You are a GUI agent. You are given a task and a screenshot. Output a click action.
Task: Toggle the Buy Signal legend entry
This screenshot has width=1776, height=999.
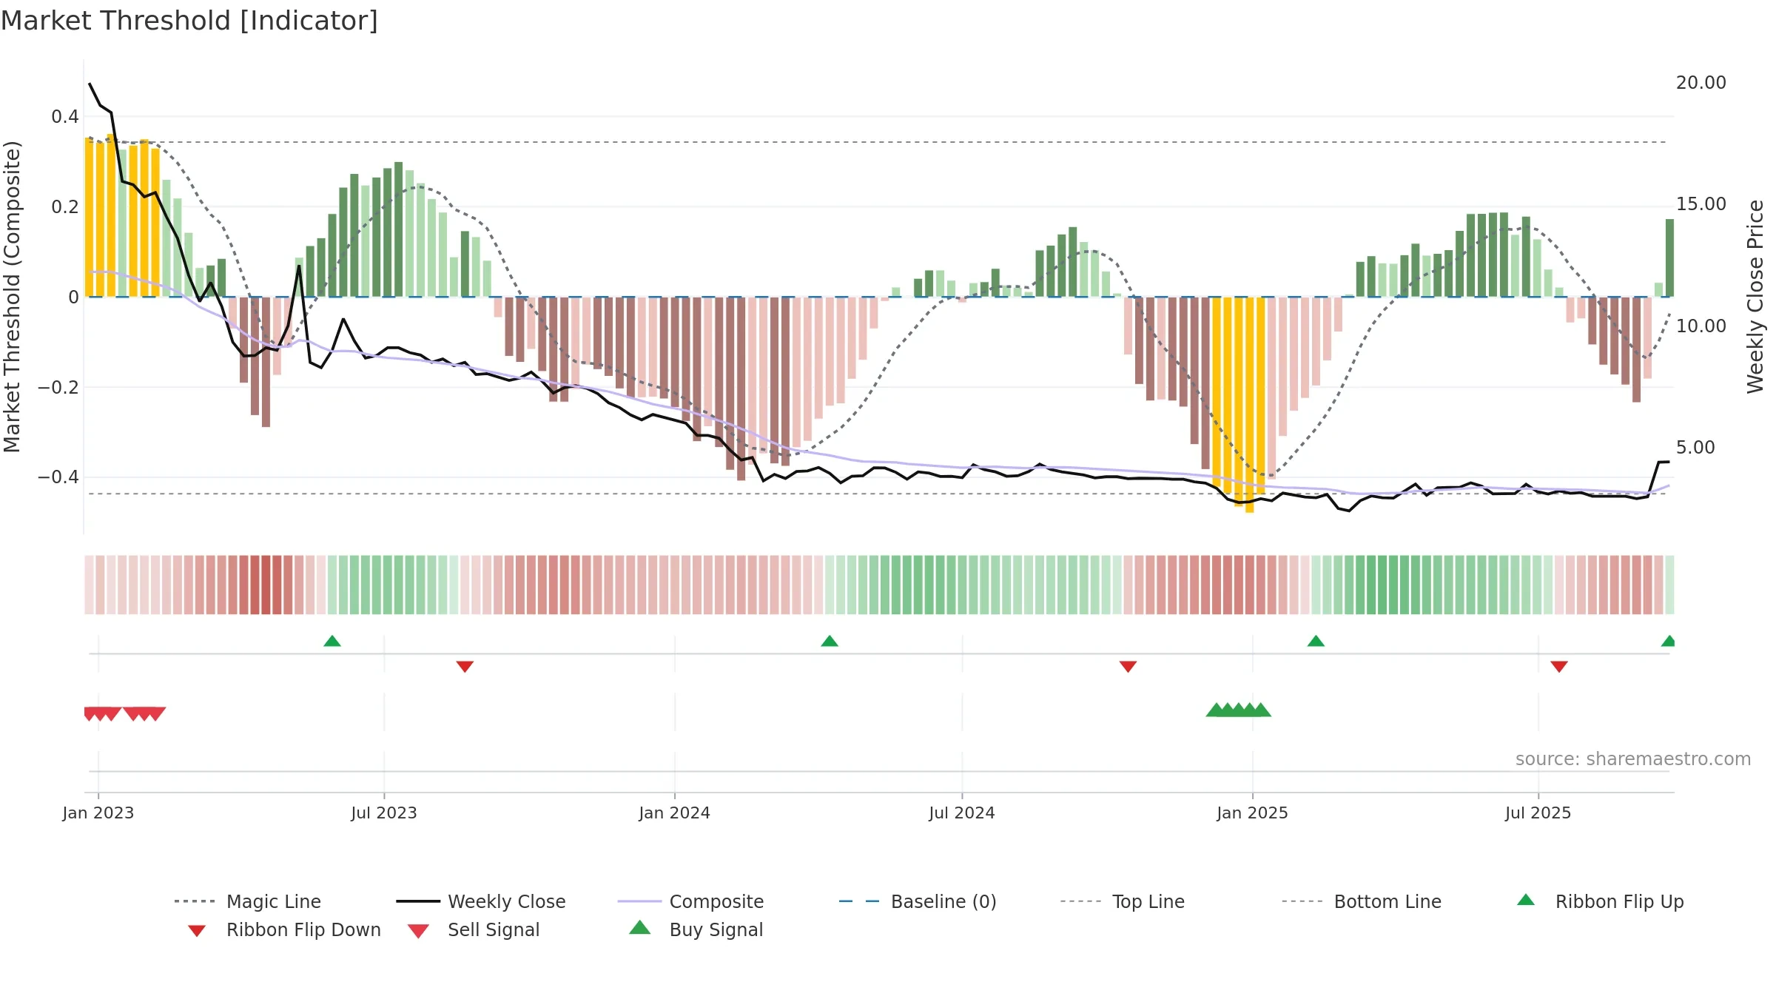pos(696,929)
